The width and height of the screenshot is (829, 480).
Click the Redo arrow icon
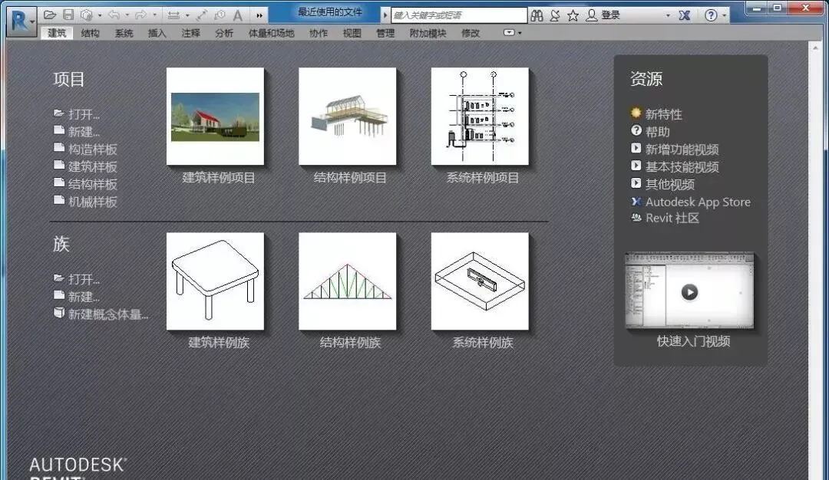[x=140, y=15]
